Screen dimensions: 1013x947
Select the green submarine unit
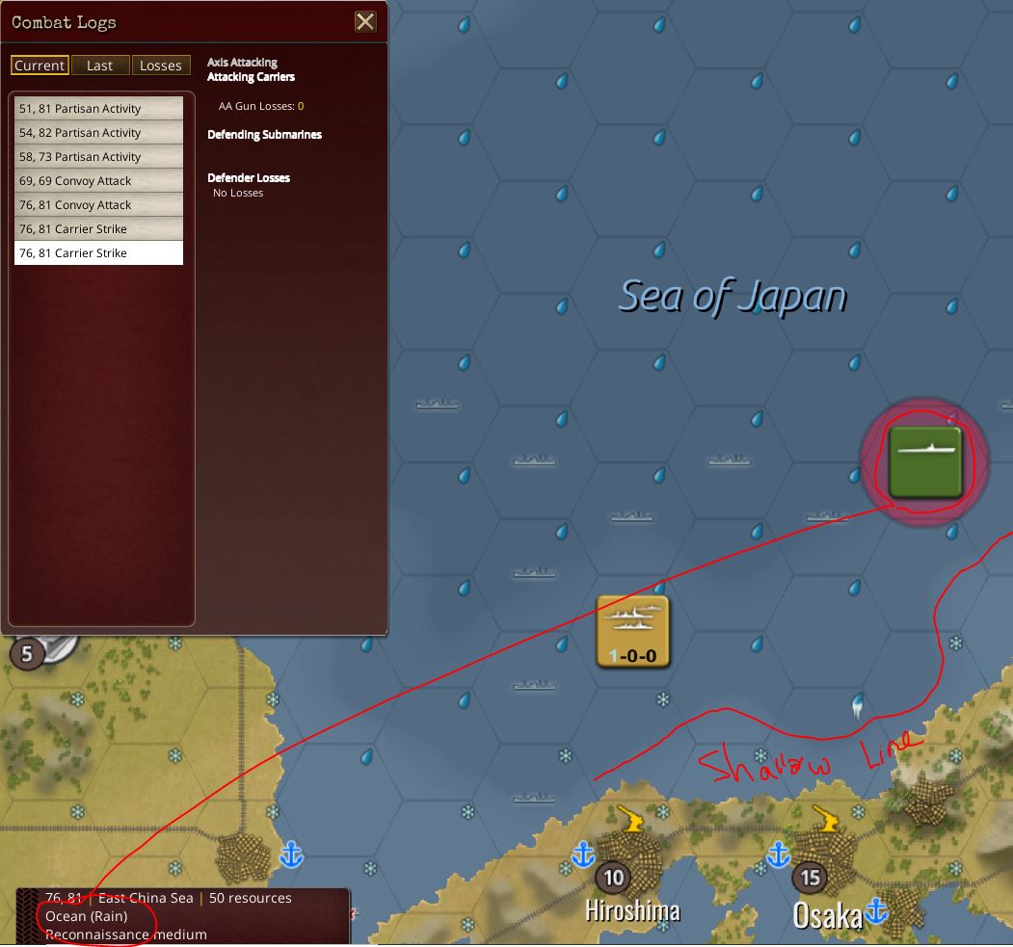(x=925, y=461)
